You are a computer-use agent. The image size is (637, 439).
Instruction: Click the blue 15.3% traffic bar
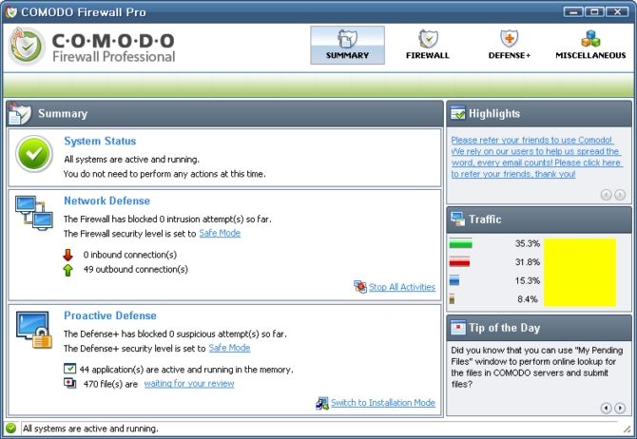point(454,280)
